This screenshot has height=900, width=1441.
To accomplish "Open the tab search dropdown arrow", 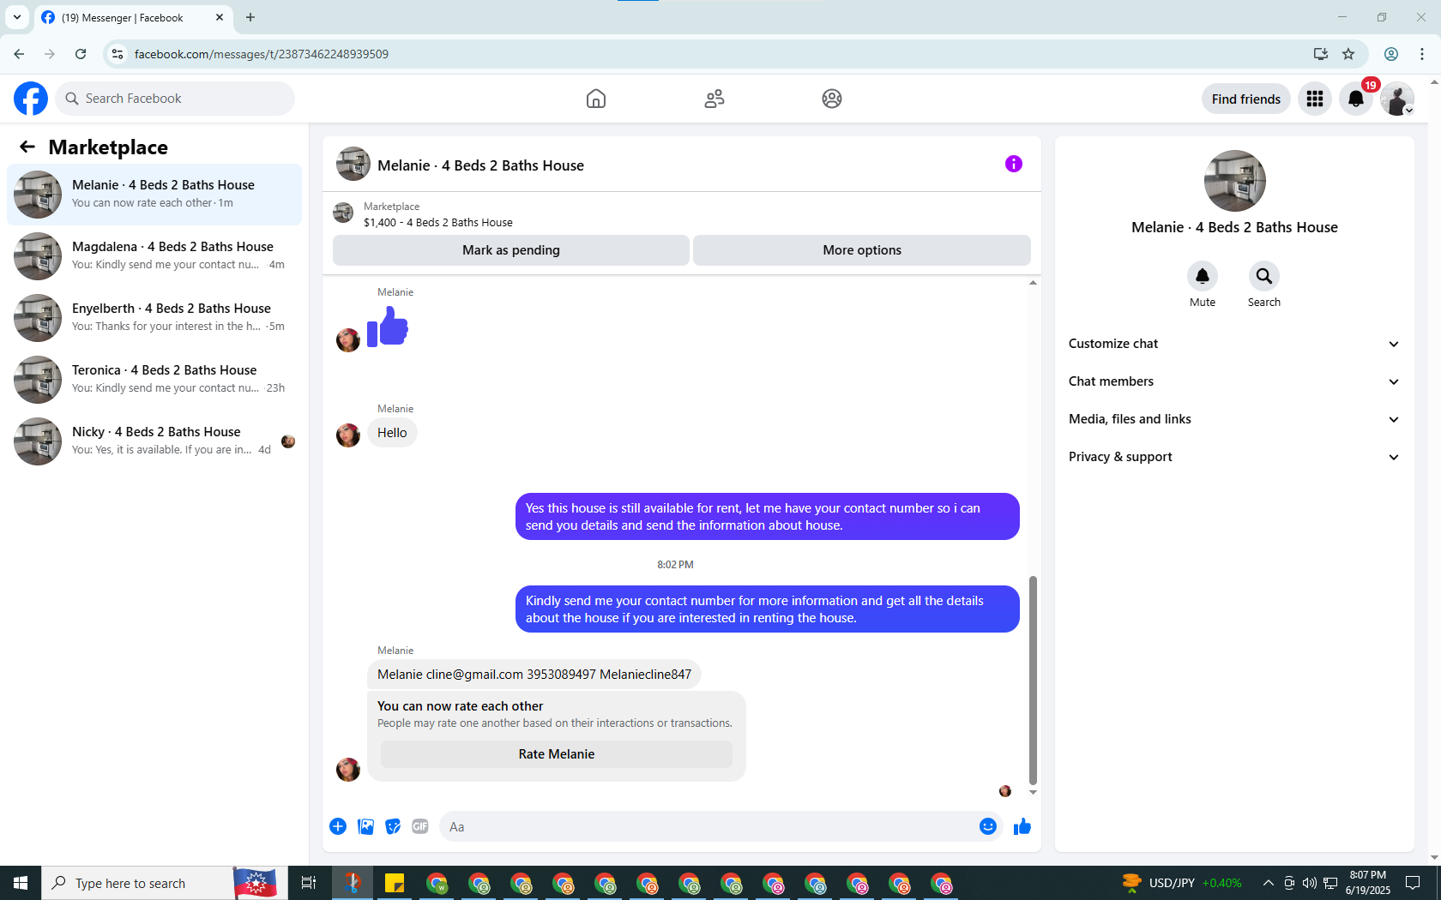I will 17,17.
